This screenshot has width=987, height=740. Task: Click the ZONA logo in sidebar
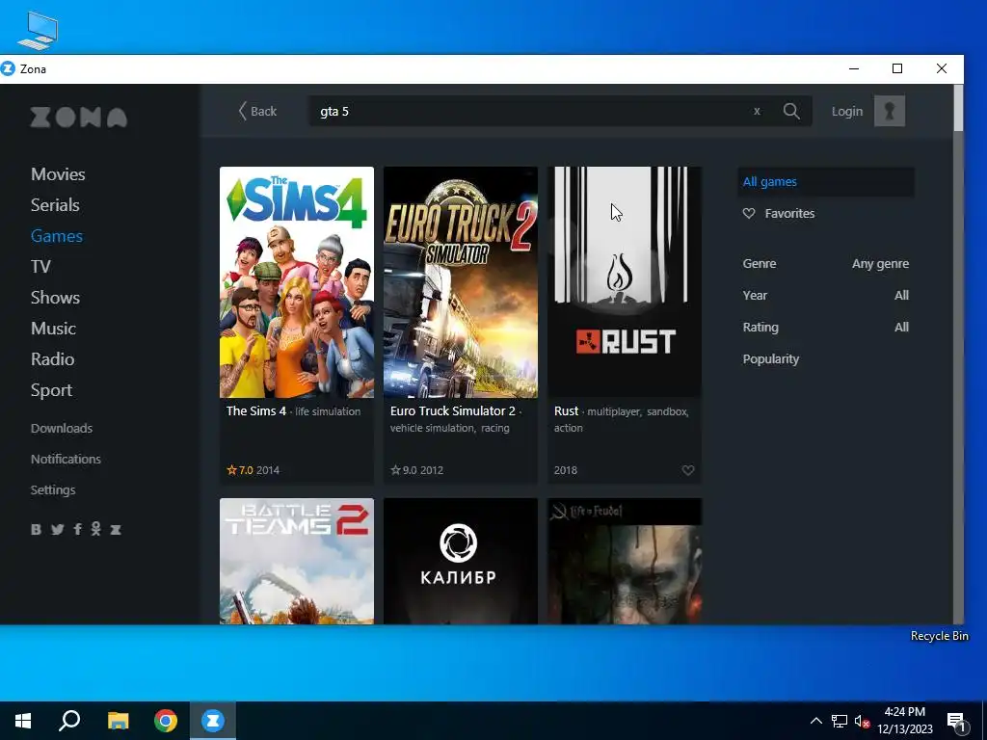click(79, 117)
